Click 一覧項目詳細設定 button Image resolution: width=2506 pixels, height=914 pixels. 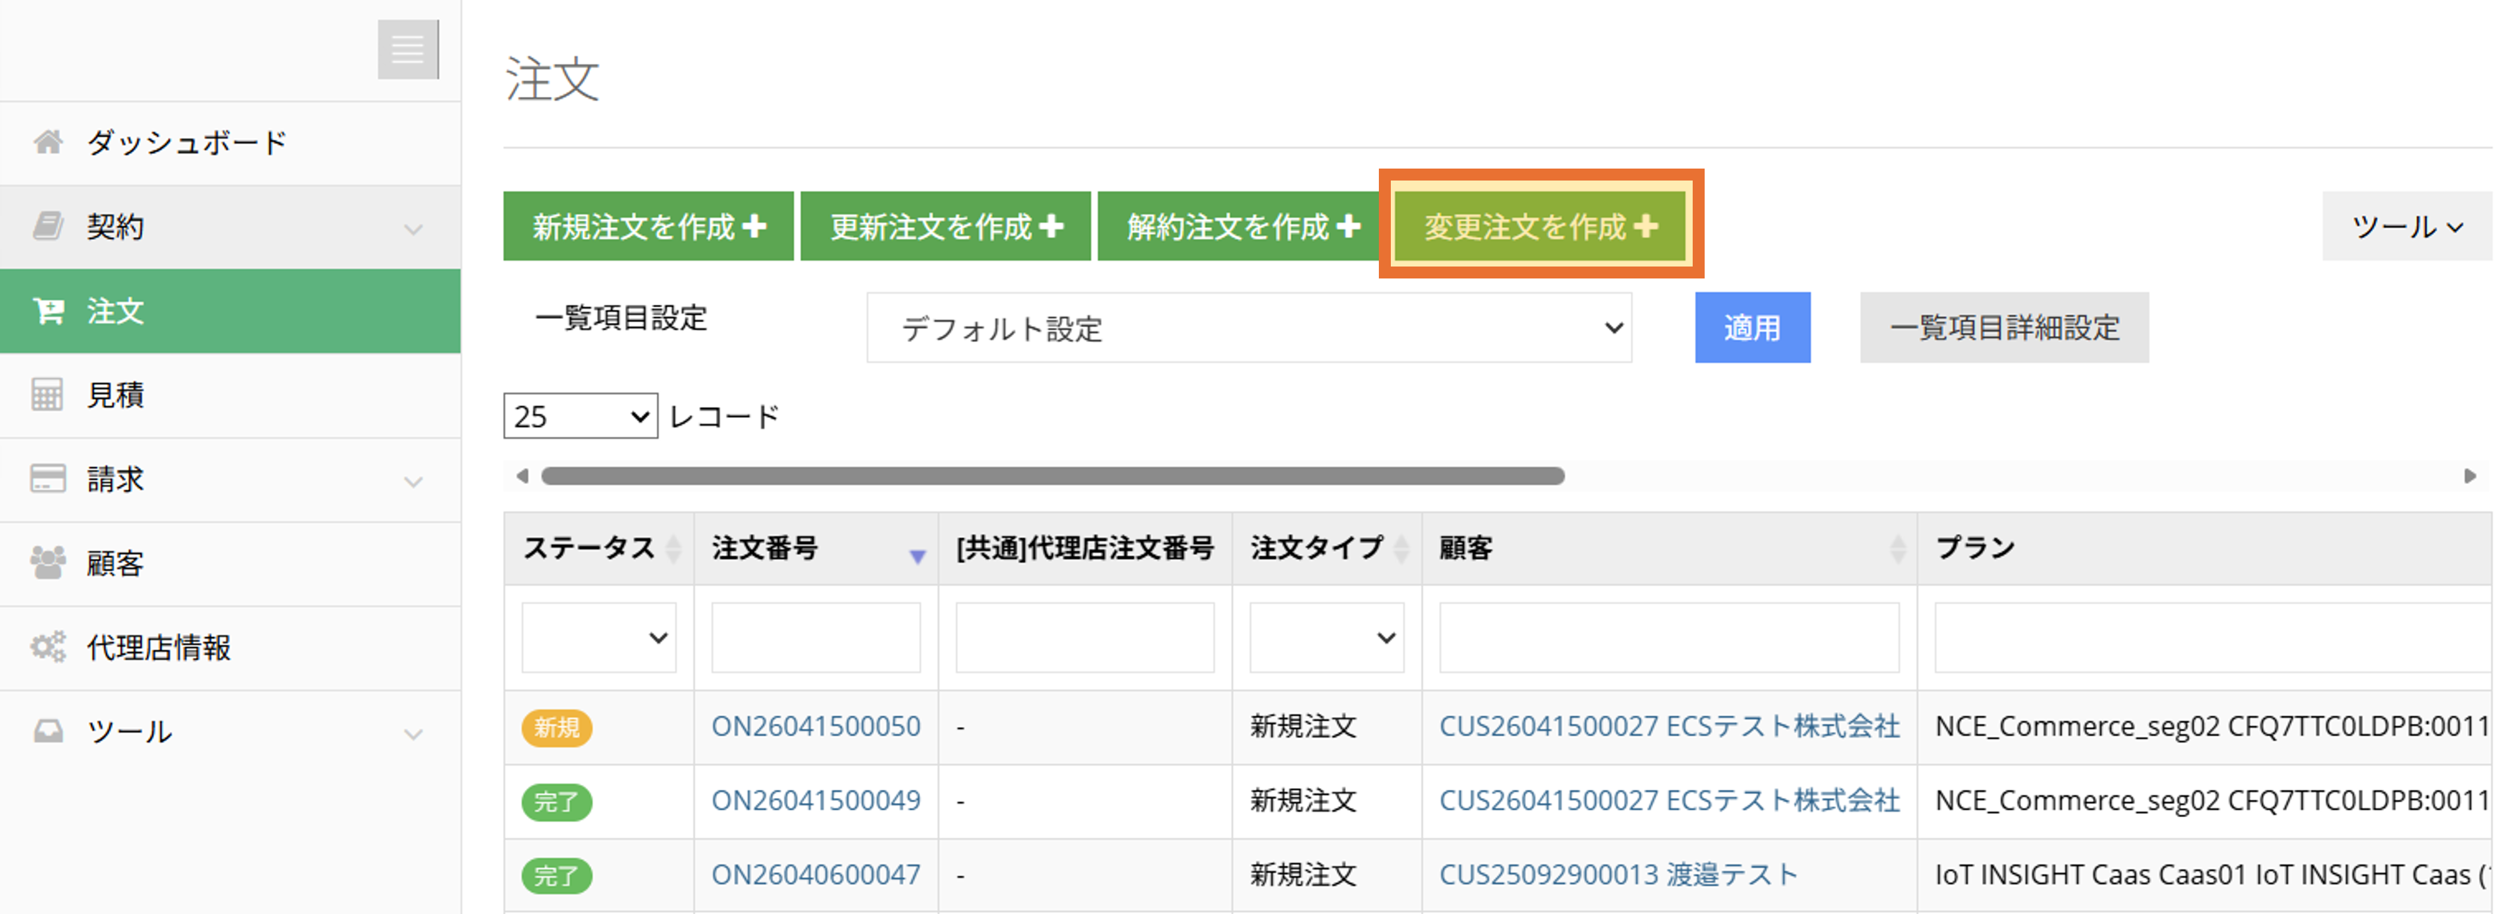click(x=2005, y=327)
